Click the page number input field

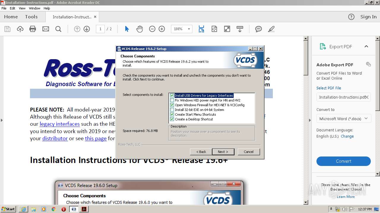pyautogui.click(x=100, y=29)
